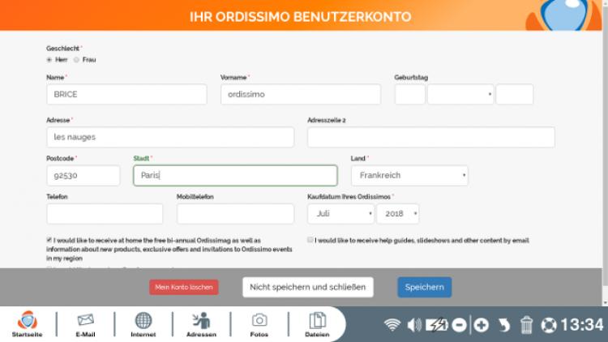The width and height of the screenshot is (608, 342).
Task: Open the Fotos camera icon
Action: coord(259,324)
